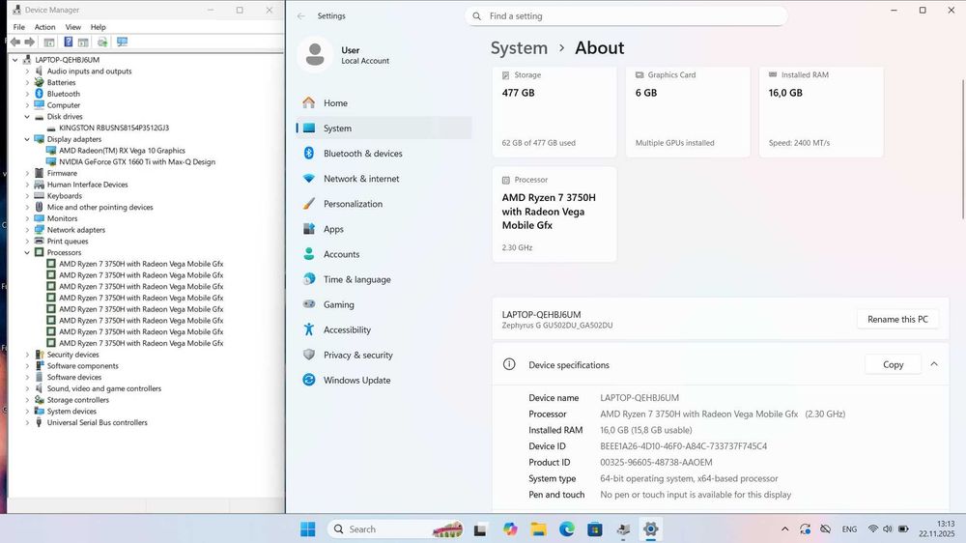Open Task View on taskbar
This screenshot has height=543, width=966.
(480, 529)
